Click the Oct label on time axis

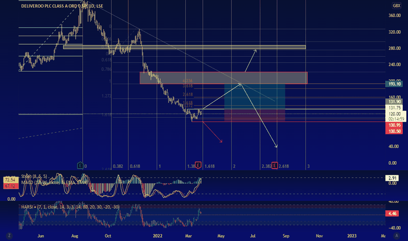108,236
